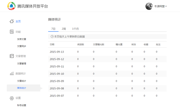Click the 日期 column header
The height and width of the screenshot is (112, 180).
[x=52, y=44]
